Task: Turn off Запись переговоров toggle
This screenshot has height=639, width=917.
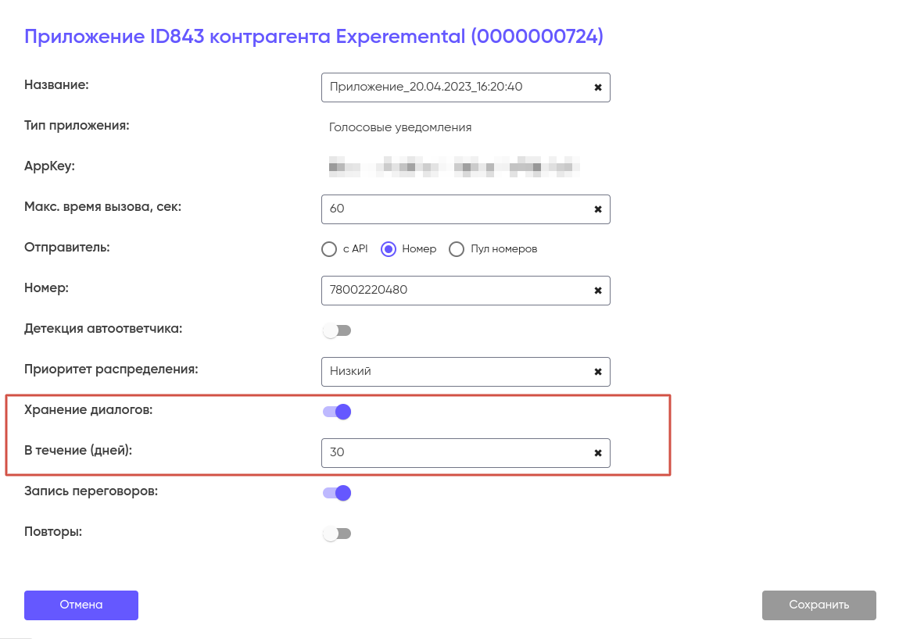Action: point(338,493)
